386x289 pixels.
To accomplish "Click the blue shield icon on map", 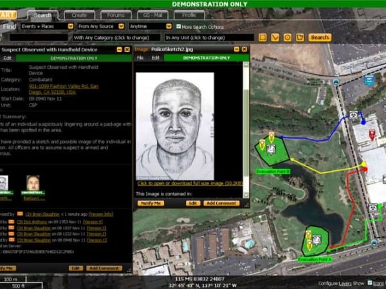I will (369, 81).
